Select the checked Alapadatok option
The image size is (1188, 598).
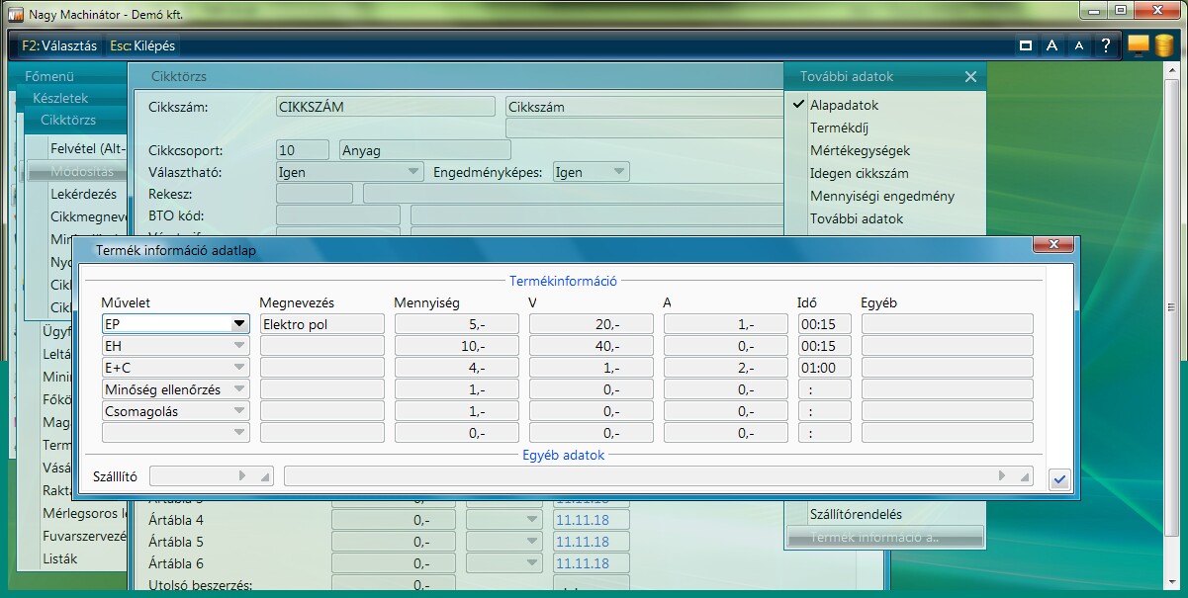[844, 105]
